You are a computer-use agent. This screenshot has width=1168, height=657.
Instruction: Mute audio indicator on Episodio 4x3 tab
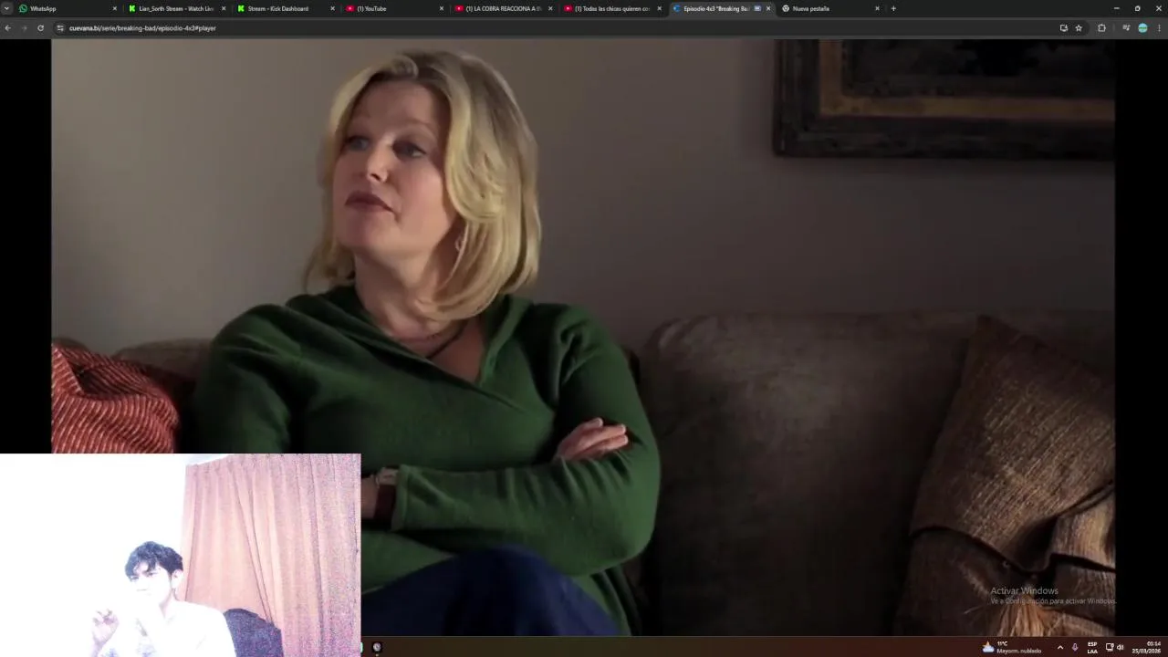click(x=757, y=8)
